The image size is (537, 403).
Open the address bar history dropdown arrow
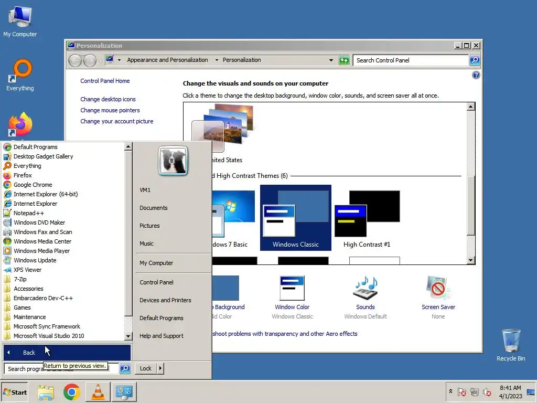point(331,60)
